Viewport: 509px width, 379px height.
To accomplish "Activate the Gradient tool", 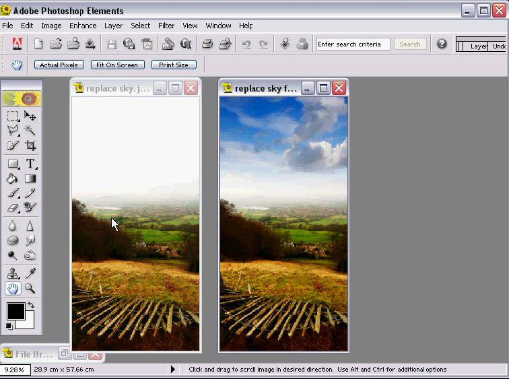I will pos(30,178).
